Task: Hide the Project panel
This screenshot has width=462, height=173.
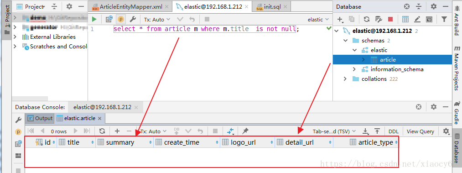Action: [x=82, y=6]
